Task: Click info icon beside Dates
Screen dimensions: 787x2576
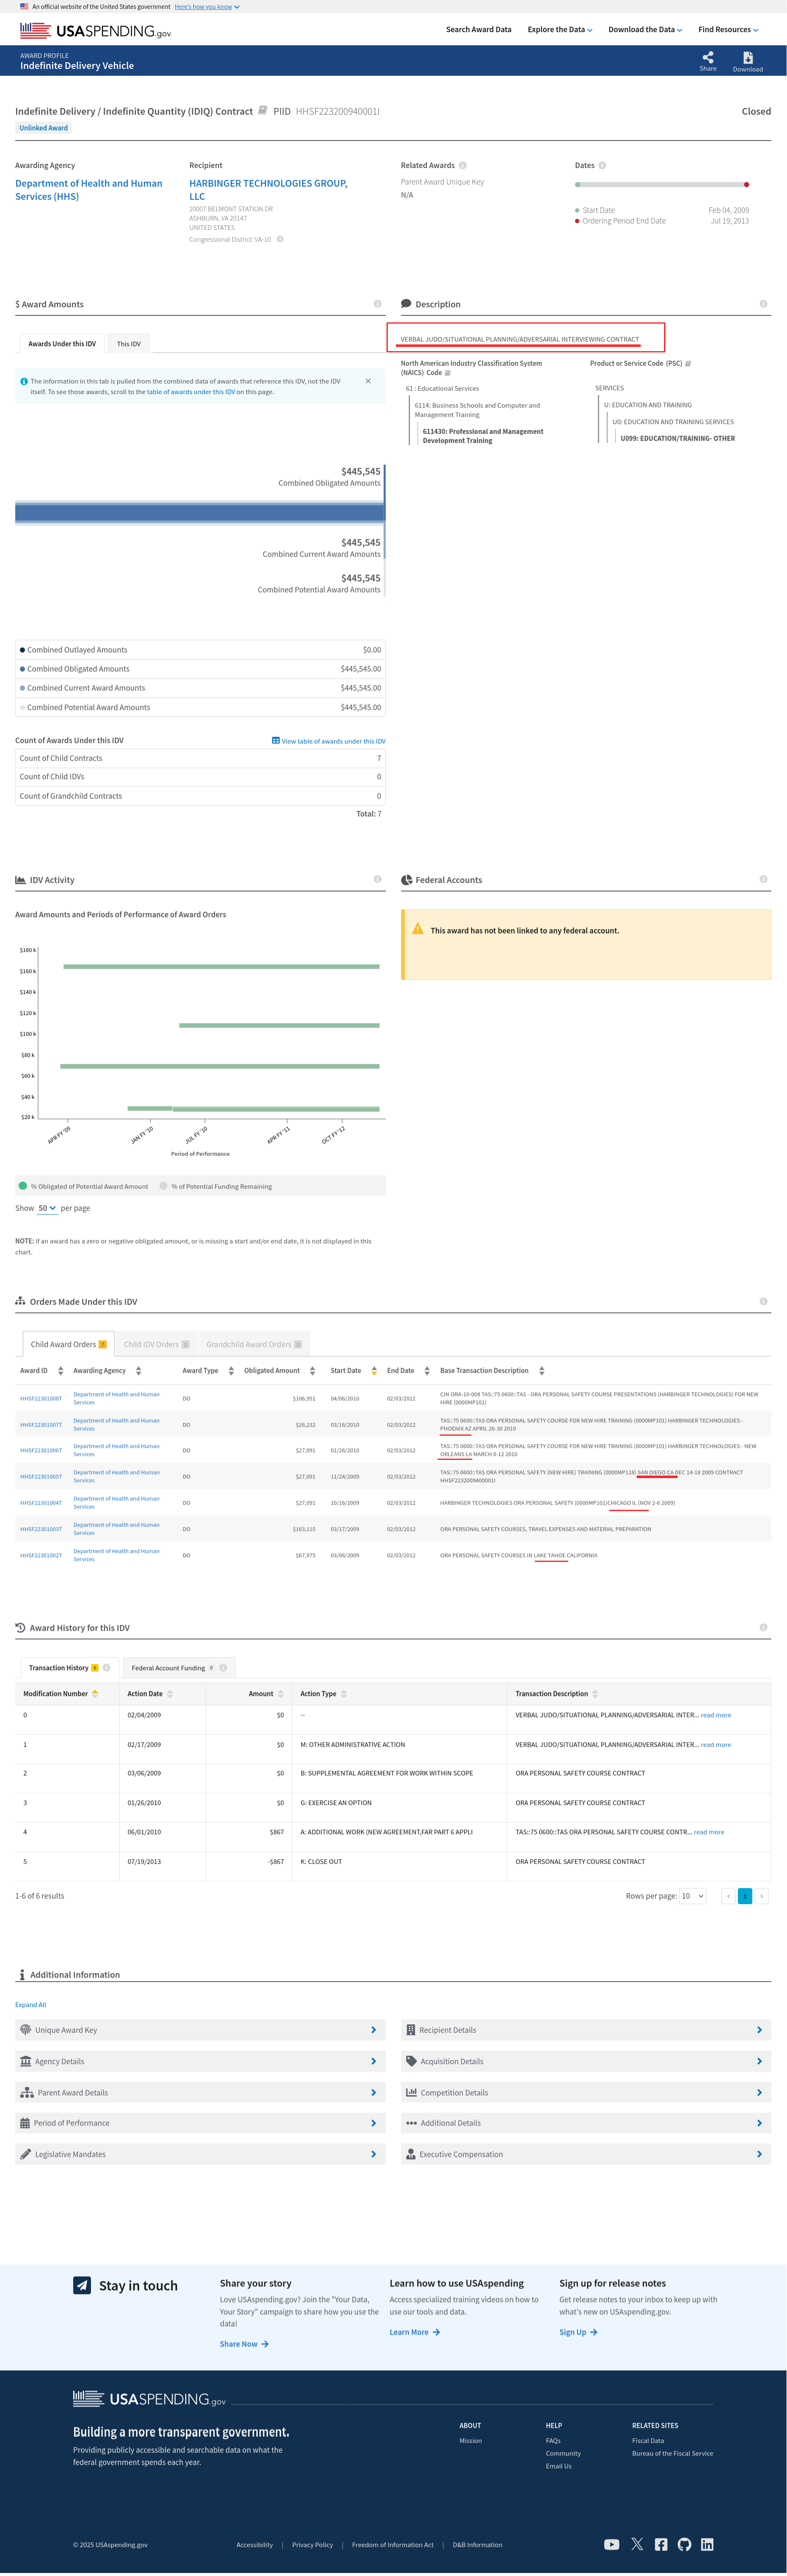Action: (x=602, y=165)
